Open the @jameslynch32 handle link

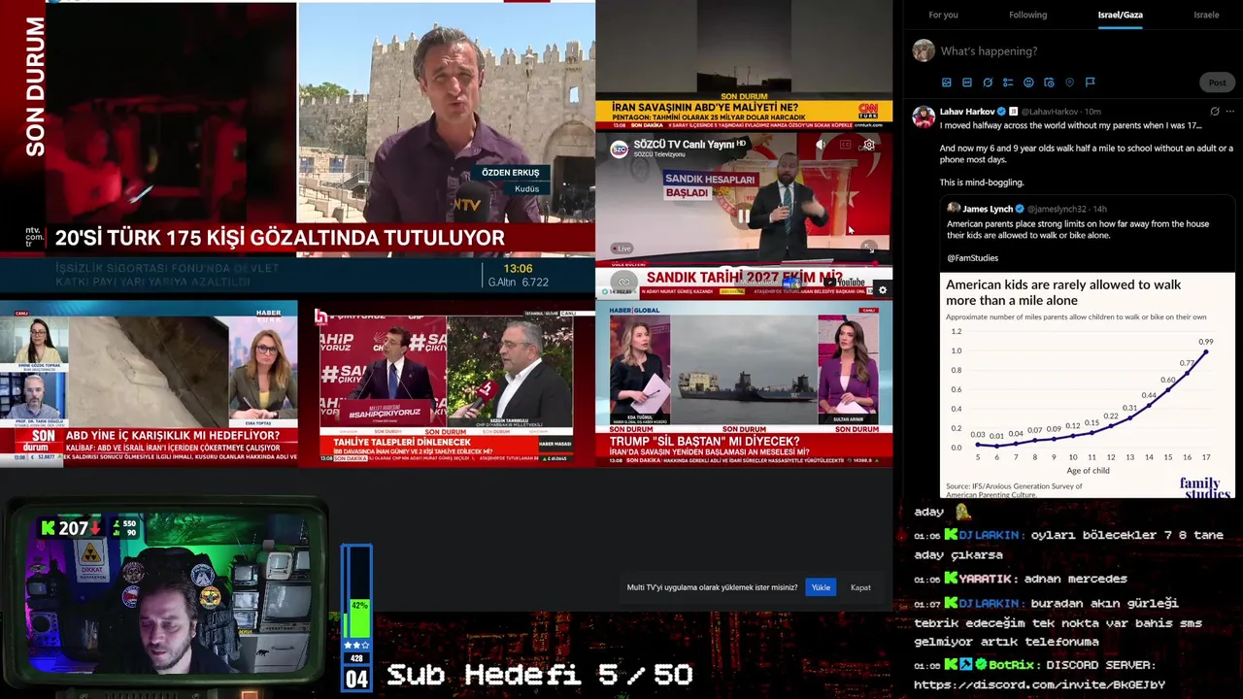(x=1057, y=209)
